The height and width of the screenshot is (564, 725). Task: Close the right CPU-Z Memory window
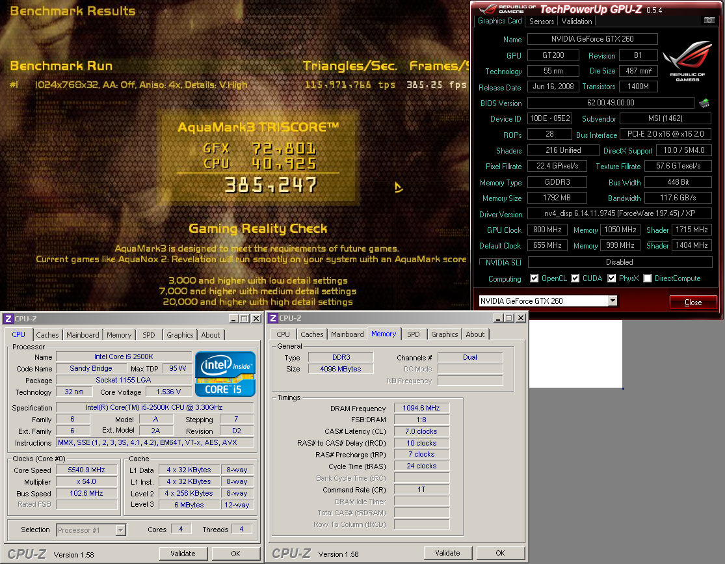pos(521,318)
